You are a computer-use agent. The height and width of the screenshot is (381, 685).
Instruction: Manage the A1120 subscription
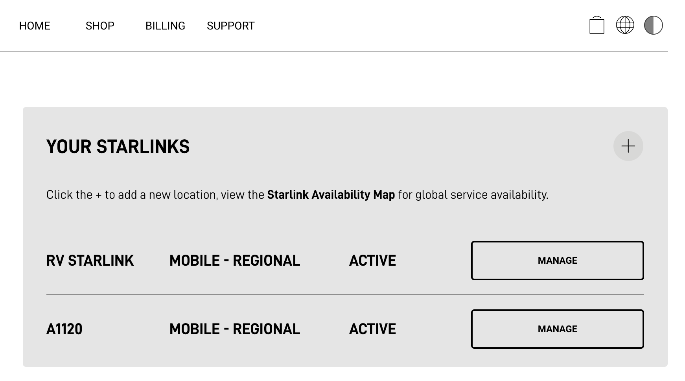(x=557, y=329)
